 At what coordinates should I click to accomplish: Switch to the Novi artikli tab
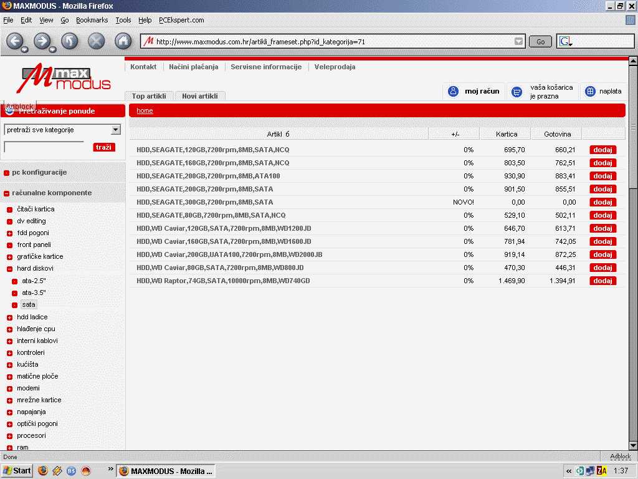(200, 96)
